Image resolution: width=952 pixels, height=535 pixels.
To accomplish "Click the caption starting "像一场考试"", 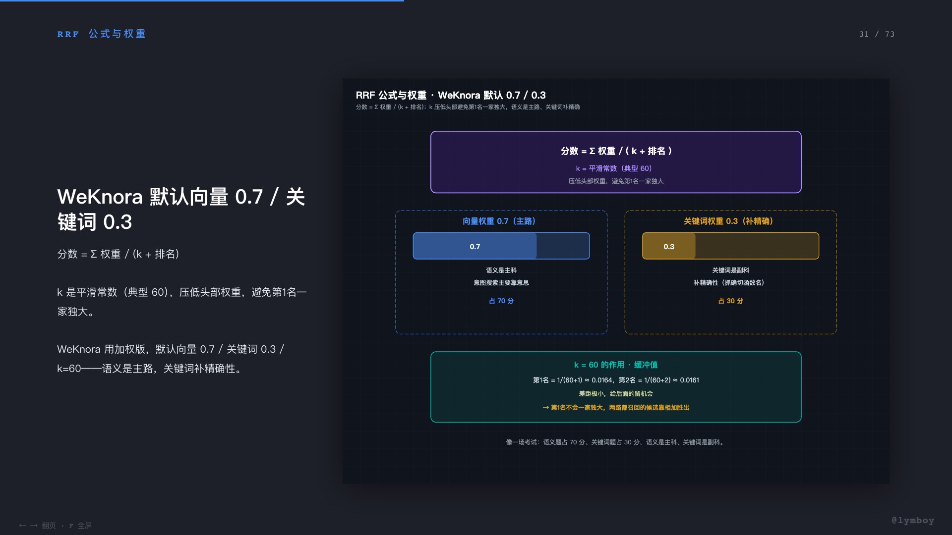I will (616, 442).
